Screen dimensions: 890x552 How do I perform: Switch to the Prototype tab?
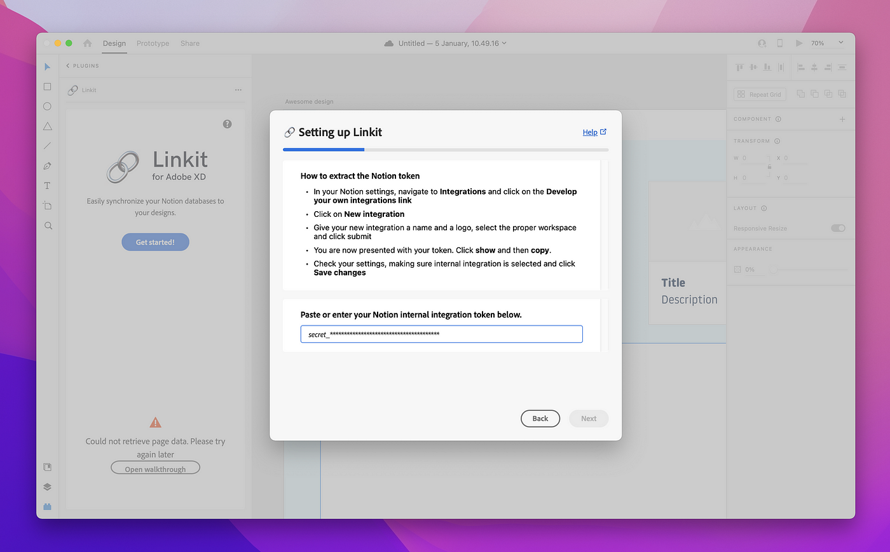(x=153, y=43)
